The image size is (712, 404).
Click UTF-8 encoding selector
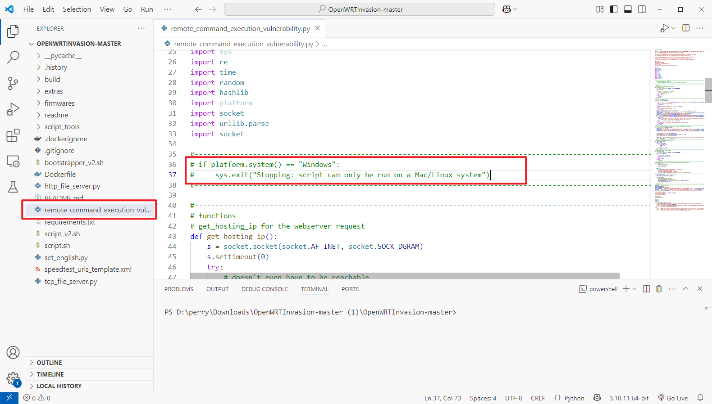pos(513,398)
